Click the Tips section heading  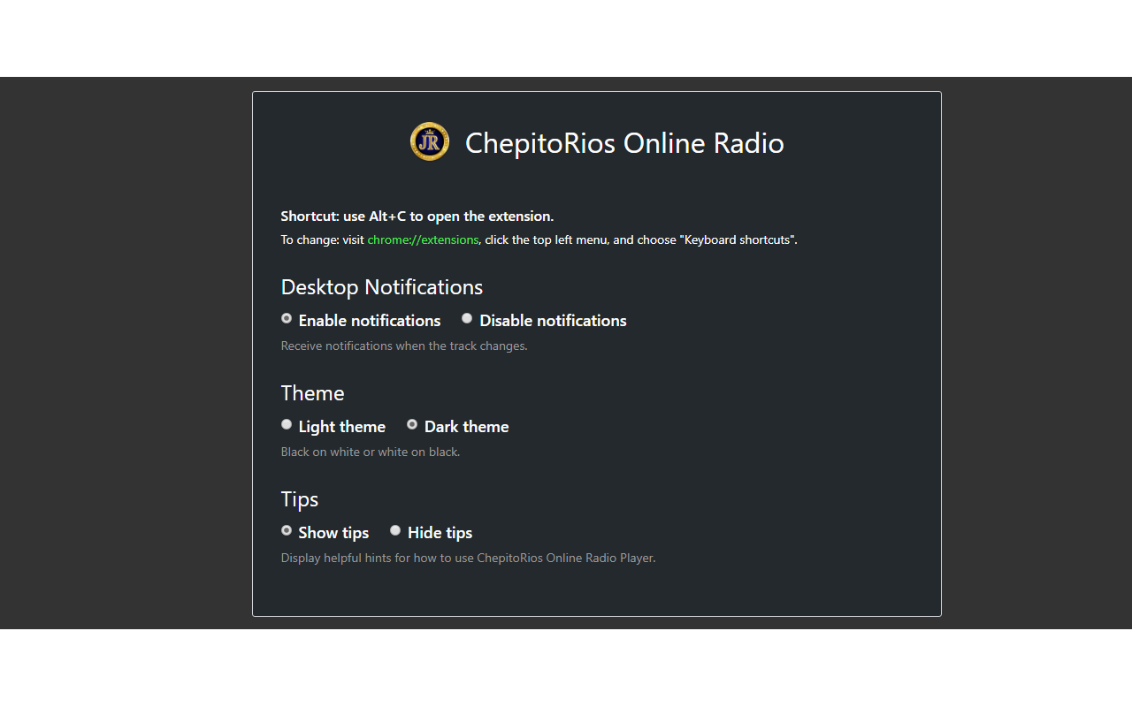coord(299,498)
